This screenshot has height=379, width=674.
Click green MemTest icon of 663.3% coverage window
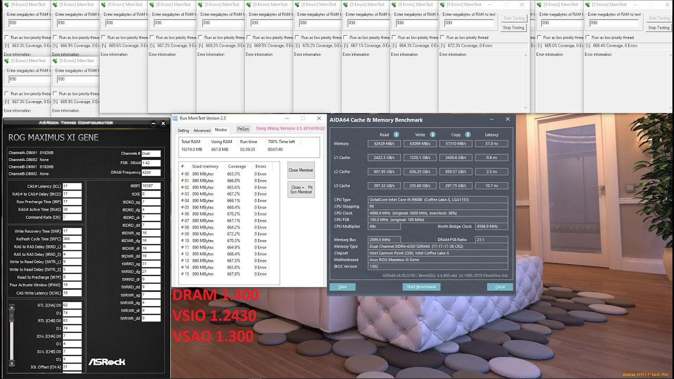7,5
